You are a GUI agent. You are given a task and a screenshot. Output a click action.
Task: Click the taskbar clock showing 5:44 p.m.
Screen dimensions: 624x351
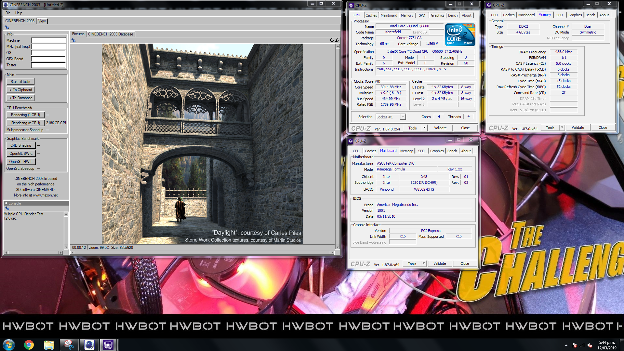[607, 343]
